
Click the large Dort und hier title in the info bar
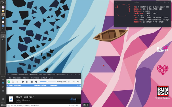point(25,97)
